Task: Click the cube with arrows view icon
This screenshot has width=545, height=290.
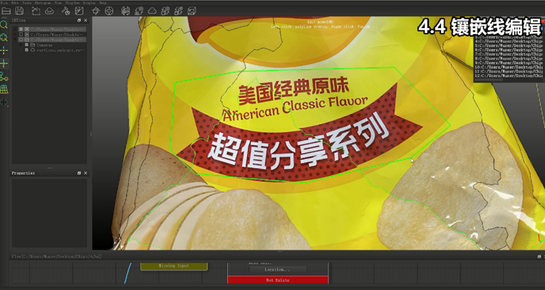Action: [96, 11]
